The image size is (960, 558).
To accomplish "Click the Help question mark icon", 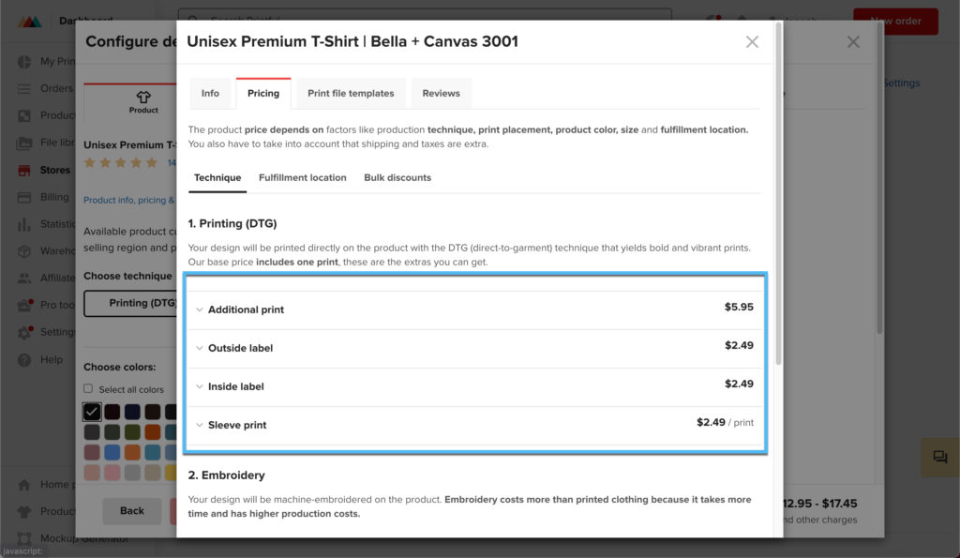I will [x=24, y=360].
